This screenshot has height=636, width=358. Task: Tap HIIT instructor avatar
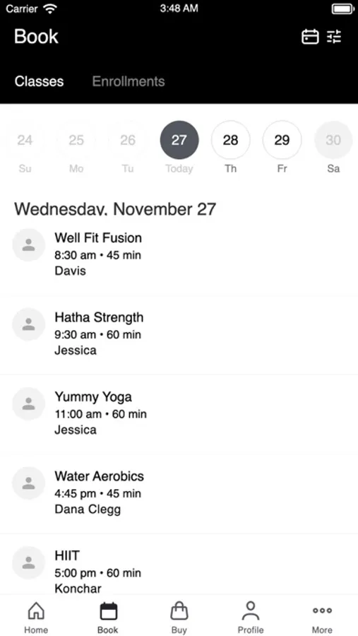click(28, 563)
